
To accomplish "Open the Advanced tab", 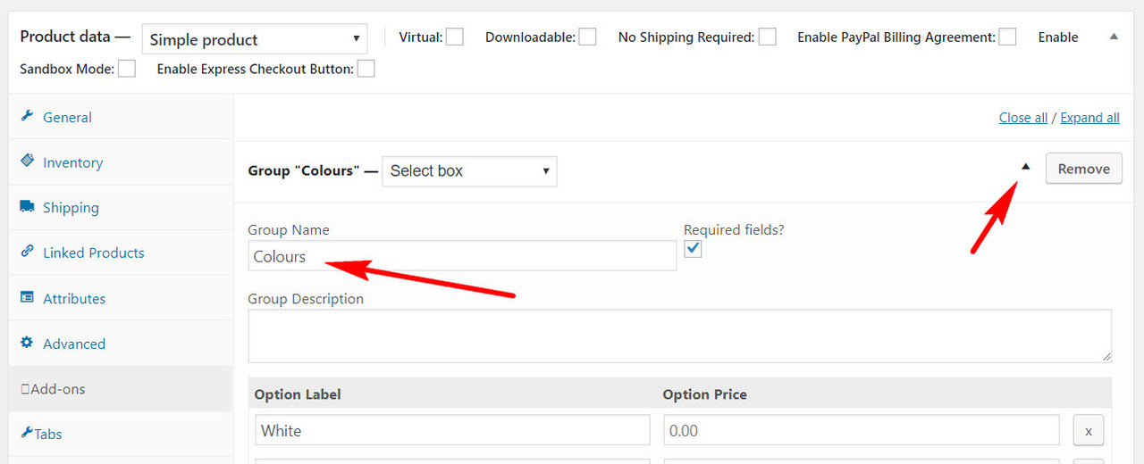I will click(x=121, y=344).
